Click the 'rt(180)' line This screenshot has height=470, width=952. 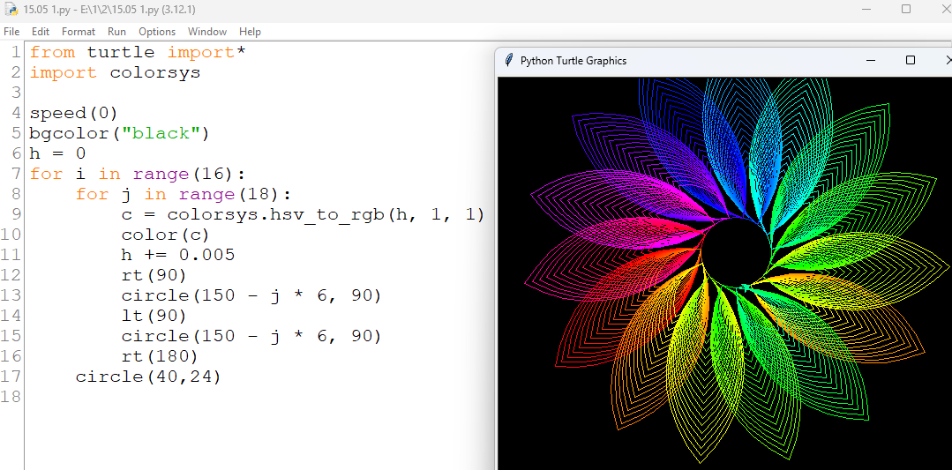click(x=160, y=356)
